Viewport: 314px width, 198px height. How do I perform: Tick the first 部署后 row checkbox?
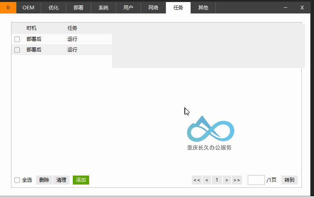pos(17,39)
